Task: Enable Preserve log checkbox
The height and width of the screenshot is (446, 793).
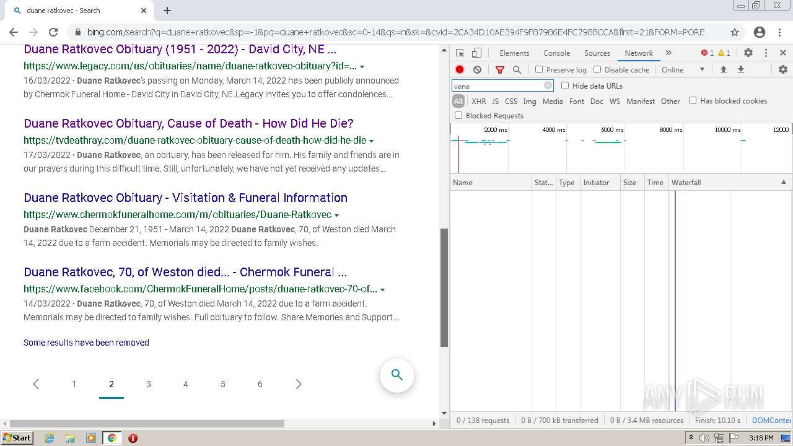Action: (539, 69)
